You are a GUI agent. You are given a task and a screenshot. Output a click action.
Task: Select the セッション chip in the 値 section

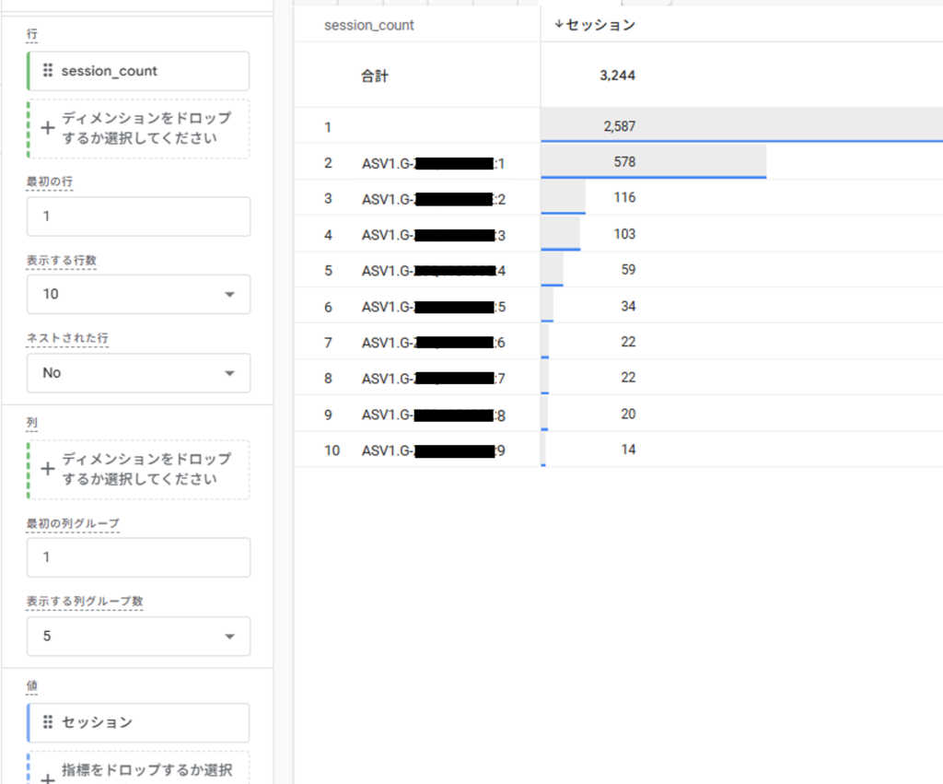tap(138, 722)
